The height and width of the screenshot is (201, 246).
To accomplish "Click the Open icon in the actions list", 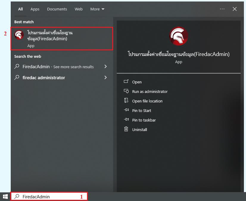I will pos(126,82).
